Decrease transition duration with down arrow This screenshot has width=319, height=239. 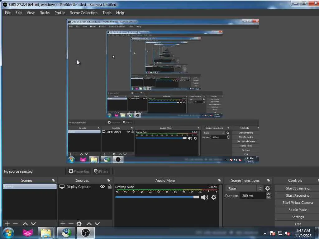click(268, 197)
